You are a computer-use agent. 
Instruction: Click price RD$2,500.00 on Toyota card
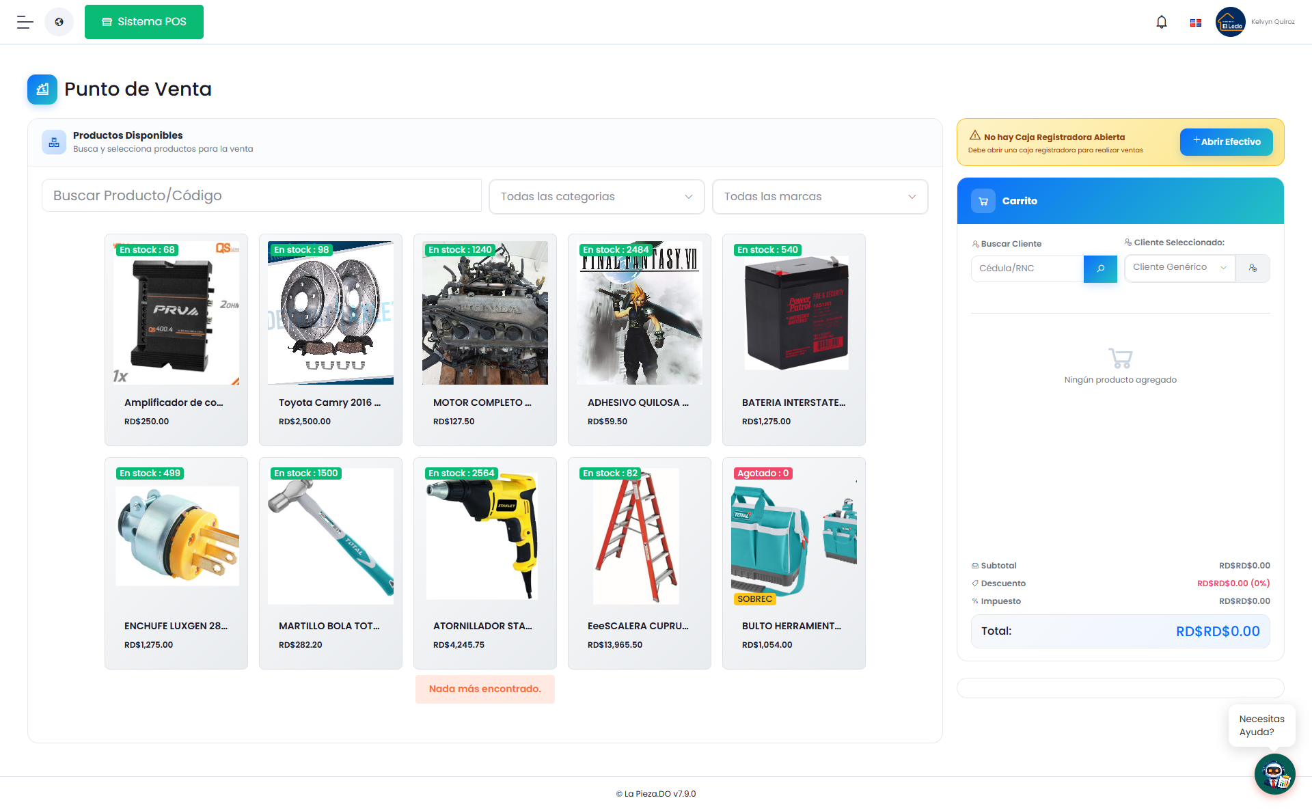coord(305,422)
